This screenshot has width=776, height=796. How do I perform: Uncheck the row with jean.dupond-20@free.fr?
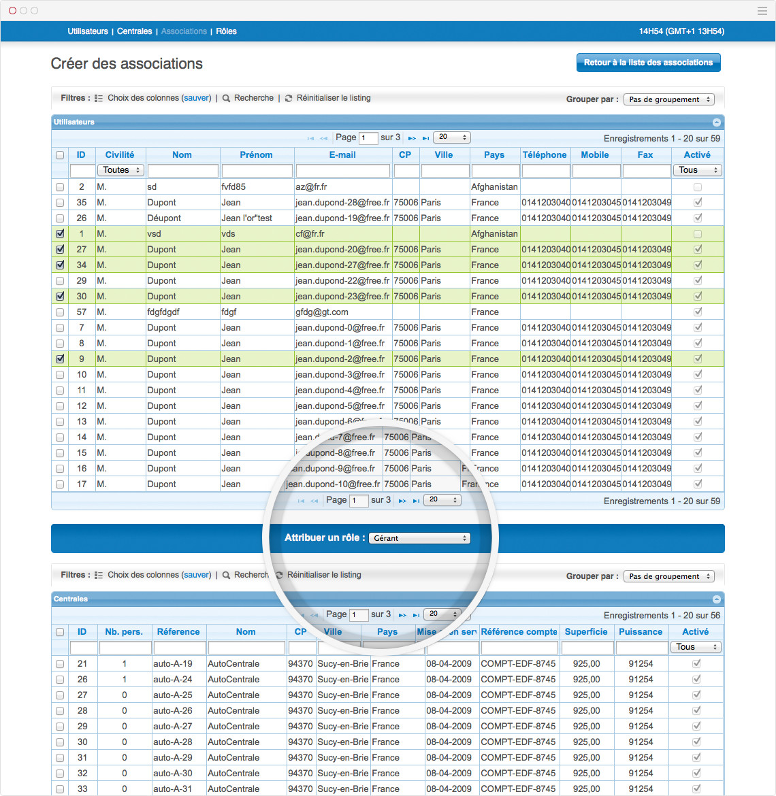[60, 250]
